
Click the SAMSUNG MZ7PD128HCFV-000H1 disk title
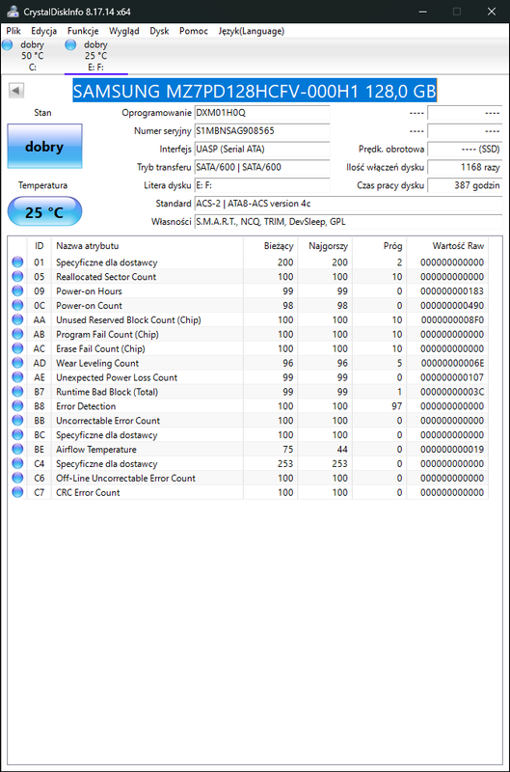(x=255, y=91)
